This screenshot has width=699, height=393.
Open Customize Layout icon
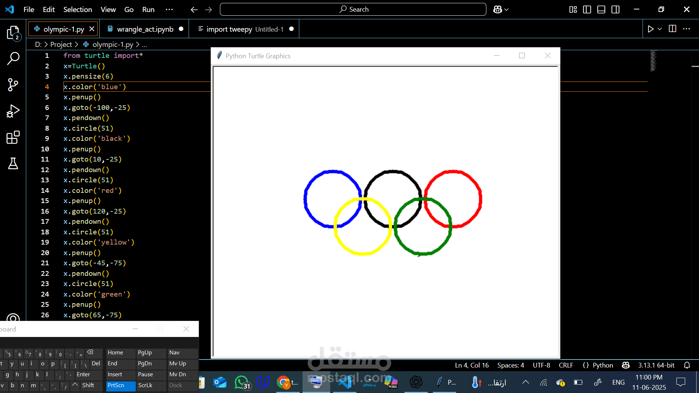pyautogui.click(x=573, y=9)
